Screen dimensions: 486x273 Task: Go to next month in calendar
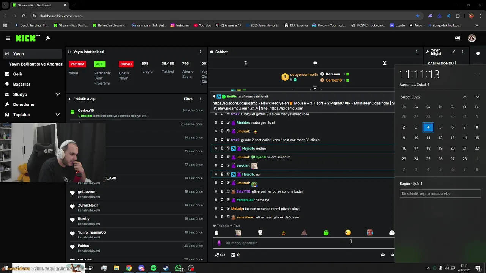(x=477, y=97)
